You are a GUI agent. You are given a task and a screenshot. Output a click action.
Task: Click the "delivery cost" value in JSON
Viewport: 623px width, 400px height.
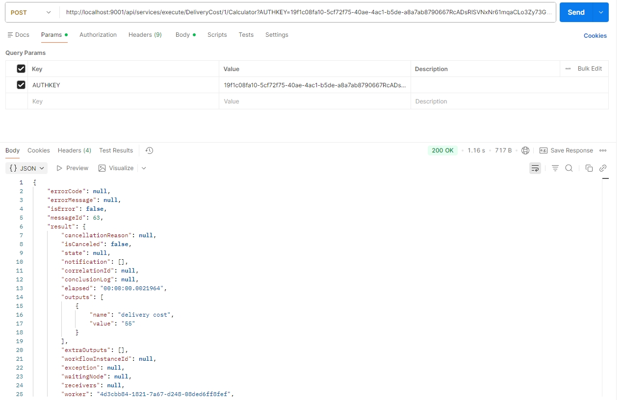coord(146,315)
